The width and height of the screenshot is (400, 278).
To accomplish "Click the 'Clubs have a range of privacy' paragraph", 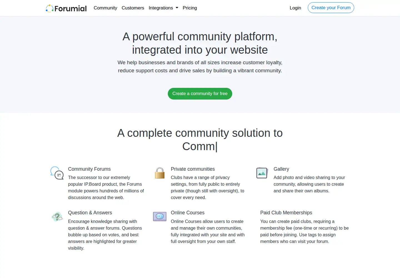I will [x=208, y=188].
